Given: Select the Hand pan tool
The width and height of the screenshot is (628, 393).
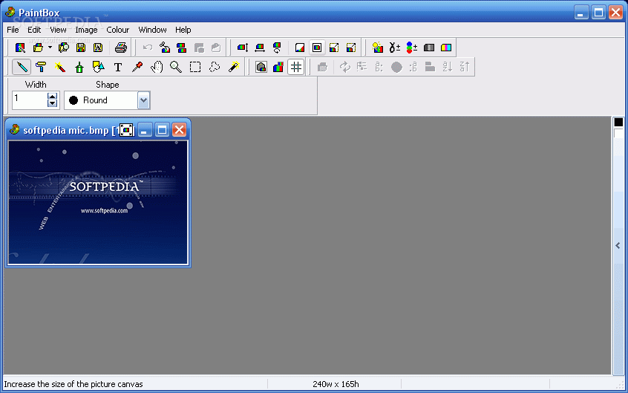Looking at the screenshot, I should pyautogui.click(x=157, y=67).
